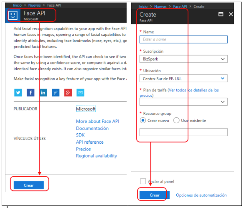
Task: Open Documentación link
Action: [x=92, y=128]
